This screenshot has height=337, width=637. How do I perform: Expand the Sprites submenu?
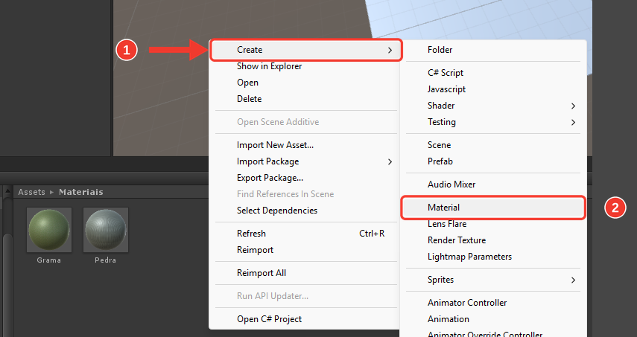[x=493, y=280]
